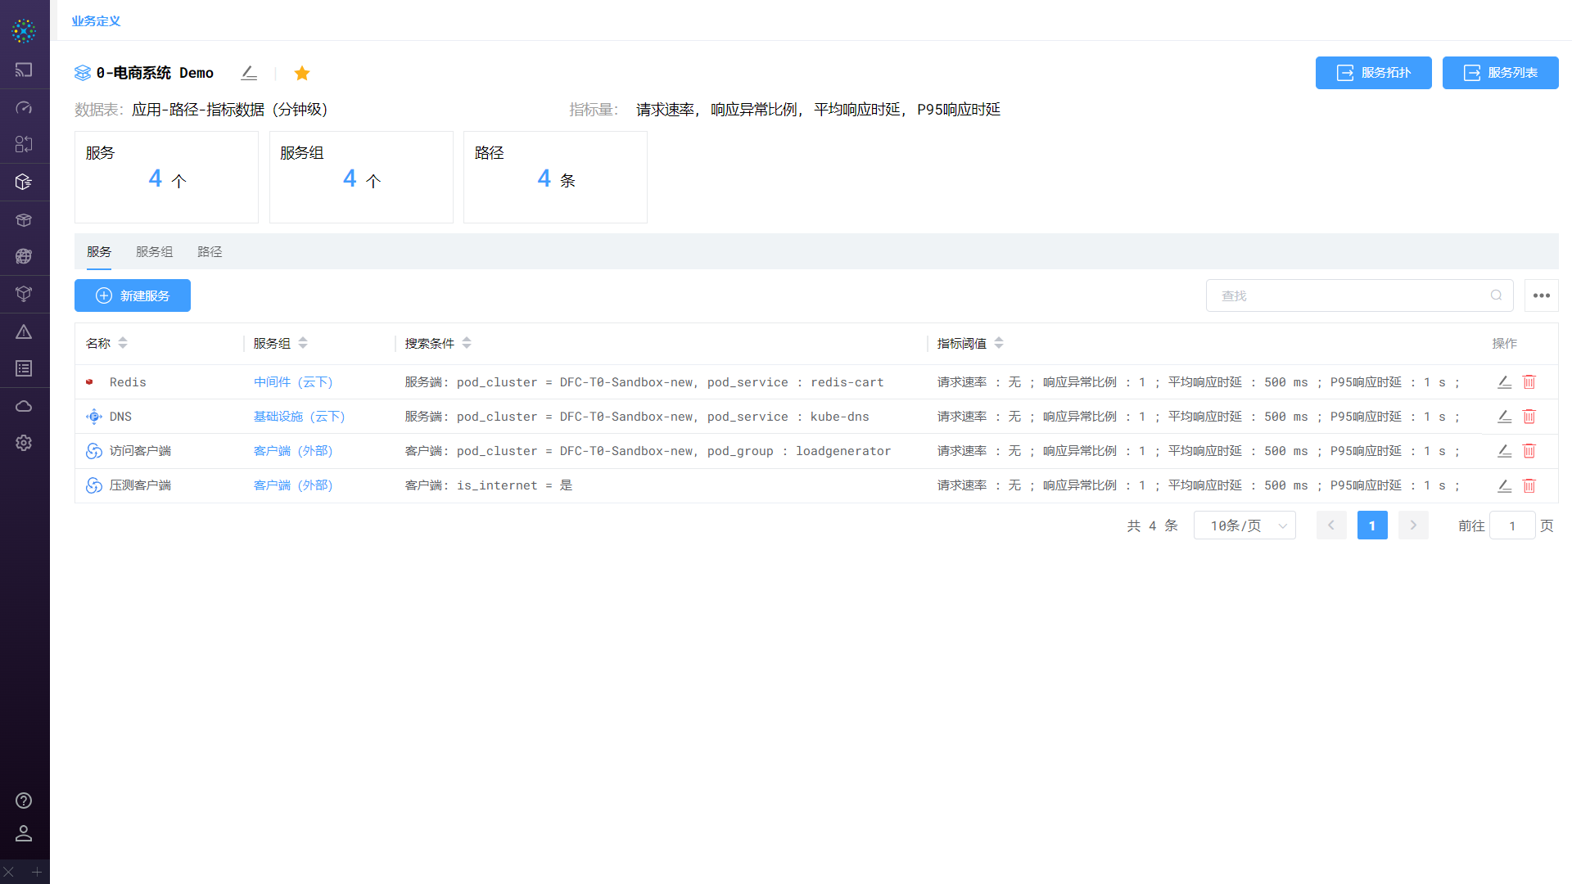Sort table by 名称 column
The image size is (1572, 884).
pyautogui.click(x=123, y=343)
